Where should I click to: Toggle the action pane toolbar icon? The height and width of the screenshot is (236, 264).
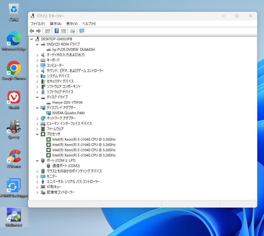63,31
